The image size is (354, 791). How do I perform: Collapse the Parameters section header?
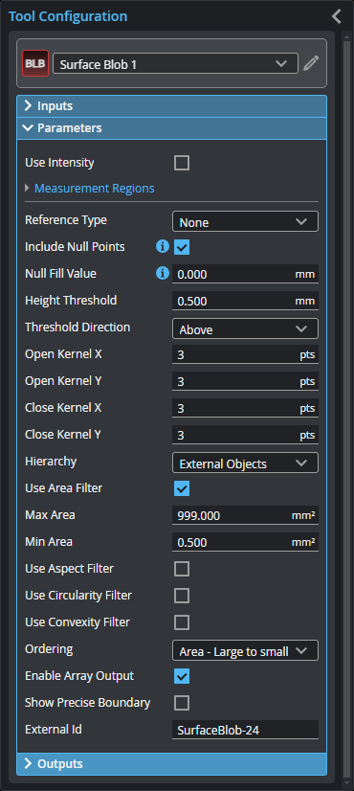coord(171,128)
